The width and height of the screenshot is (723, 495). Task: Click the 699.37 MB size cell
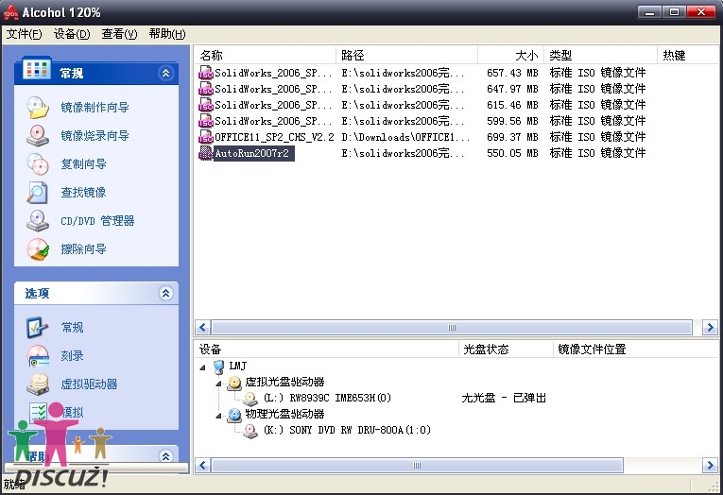[512, 137]
